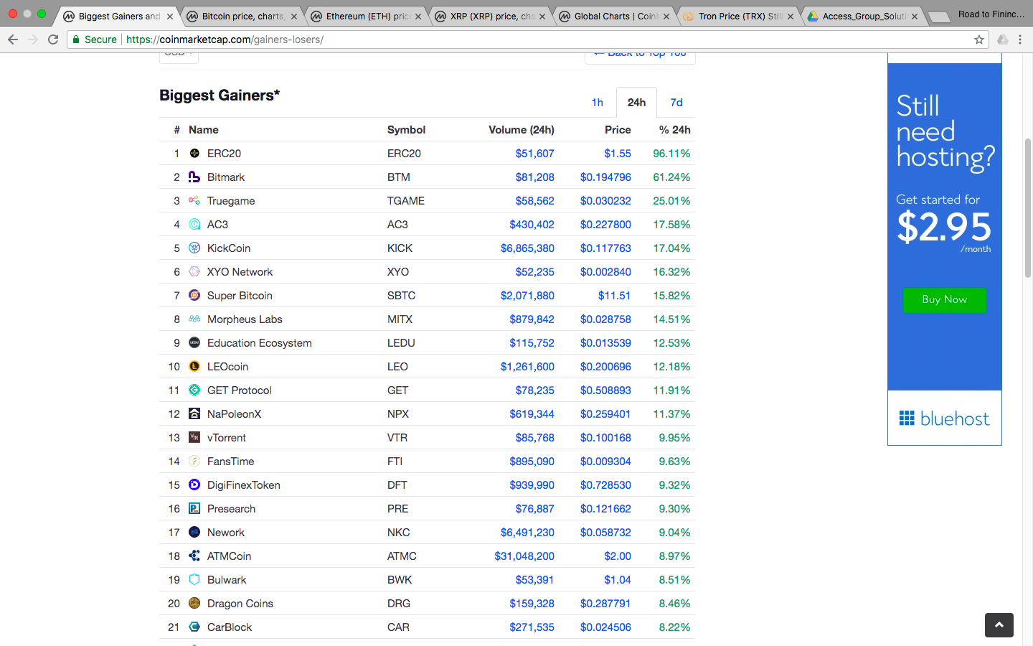Open the ERC20 coin name link
The image size is (1033, 646).
[224, 153]
